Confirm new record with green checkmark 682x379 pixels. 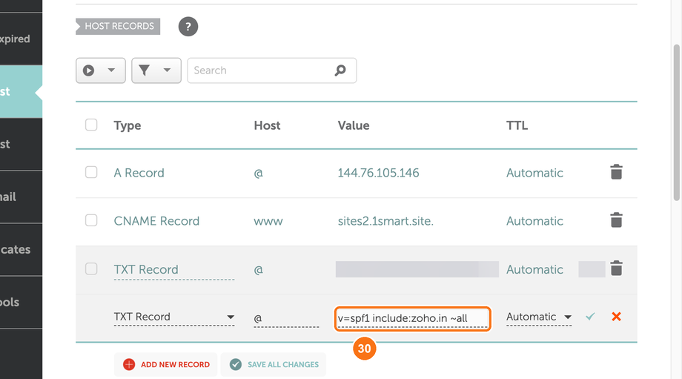pyautogui.click(x=590, y=317)
